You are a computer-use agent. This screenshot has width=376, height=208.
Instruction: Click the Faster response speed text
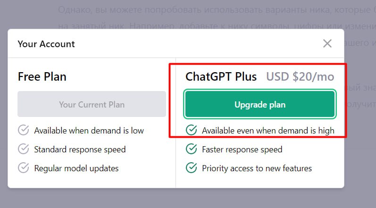[242, 150]
